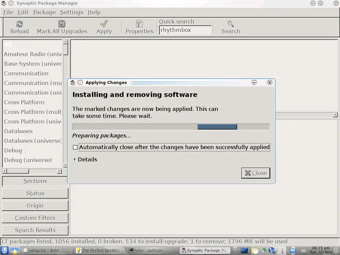Click the section list scroll-up arrow
The image size is (340, 255).
click(65, 42)
